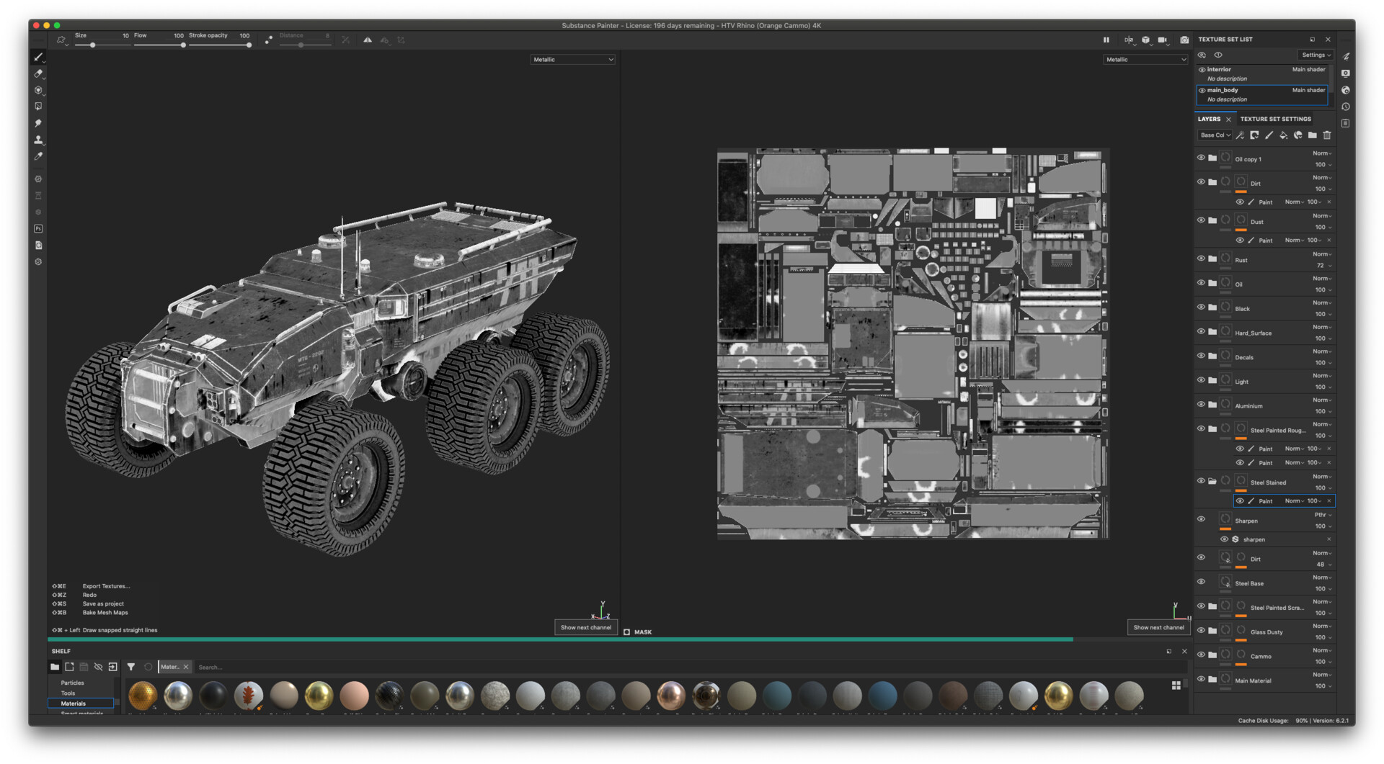Open the Base Col channel dropdown
Image resolution: width=1384 pixels, height=764 pixels.
1215,135
